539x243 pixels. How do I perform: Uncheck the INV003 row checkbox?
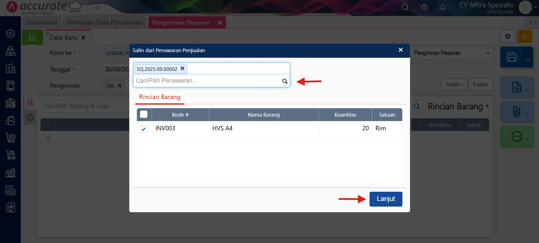(144, 129)
